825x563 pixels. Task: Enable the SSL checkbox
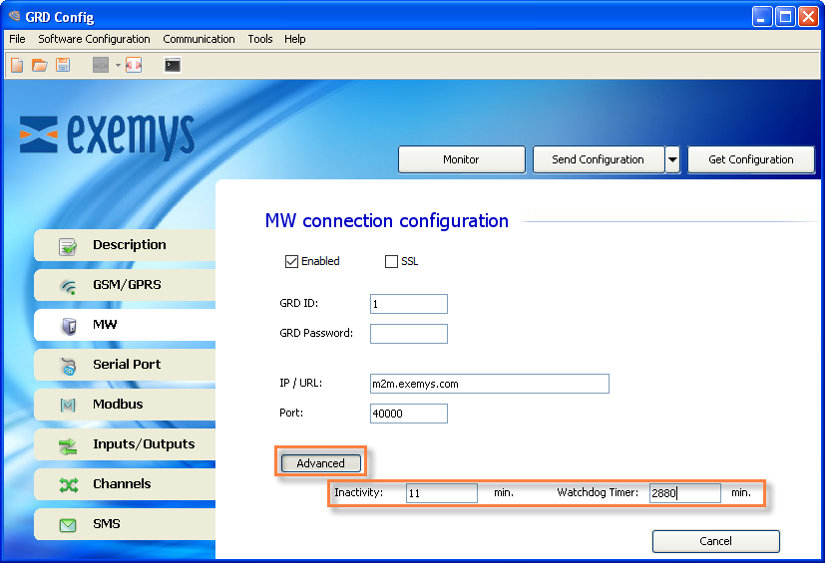[391, 261]
